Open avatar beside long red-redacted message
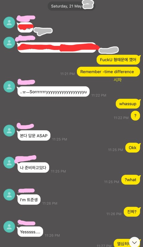This screenshot has width=143, height=247. coord(9,43)
